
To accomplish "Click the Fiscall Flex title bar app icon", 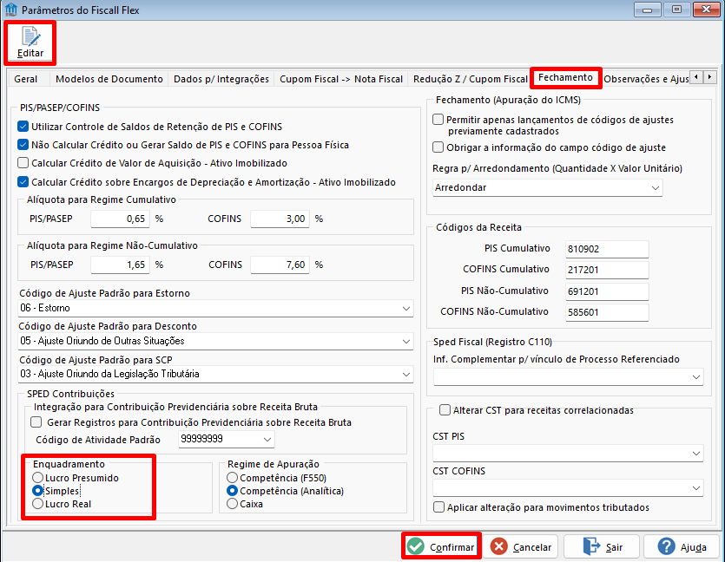I will coord(10,10).
